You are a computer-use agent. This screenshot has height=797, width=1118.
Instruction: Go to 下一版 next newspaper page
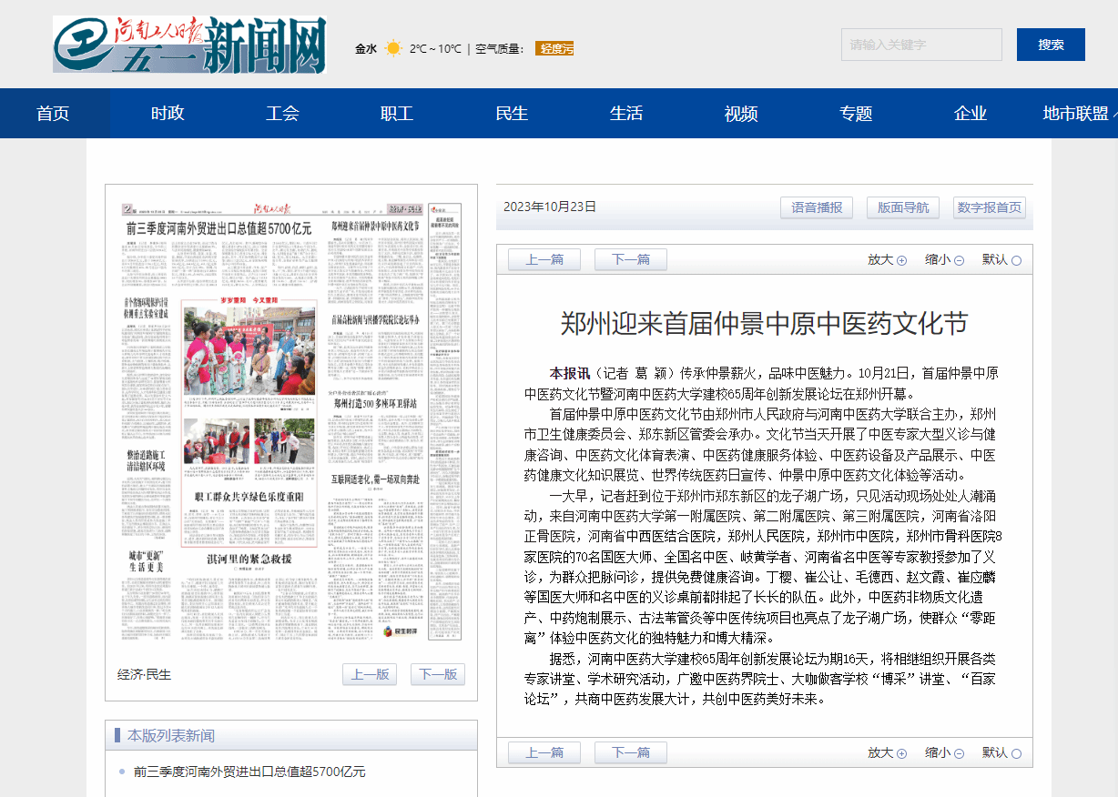click(x=437, y=674)
